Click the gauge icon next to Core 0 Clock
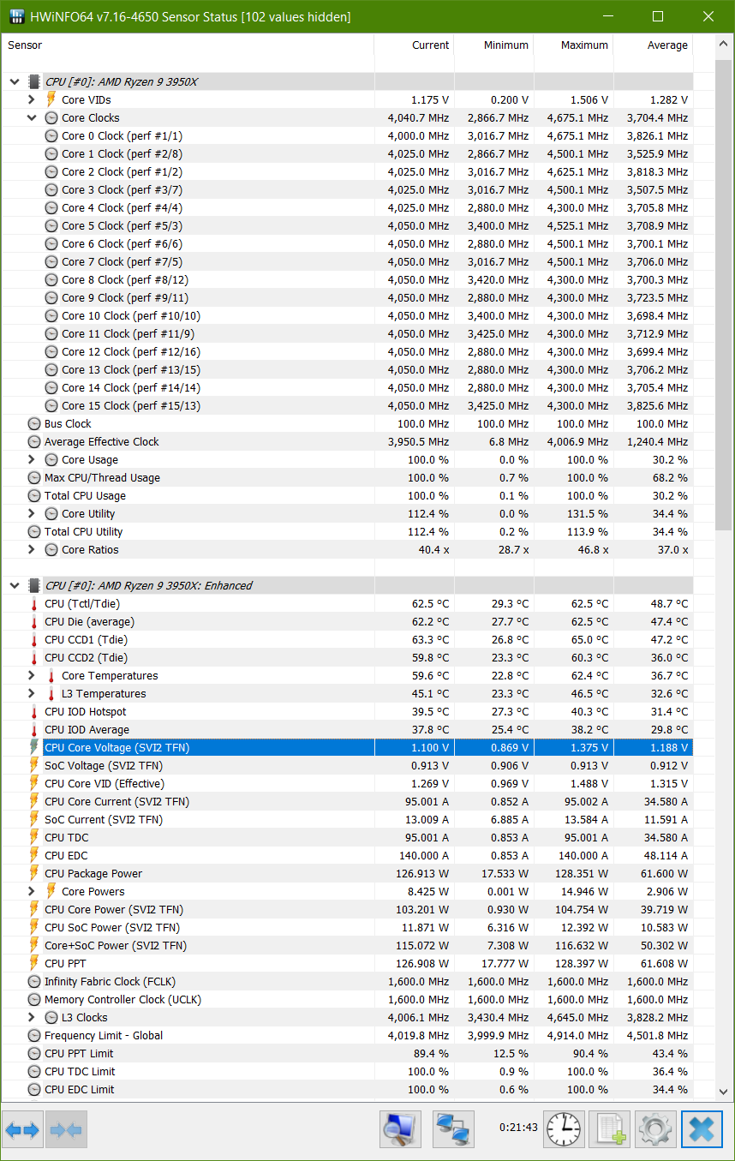The width and height of the screenshot is (735, 1161). point(51,136)
